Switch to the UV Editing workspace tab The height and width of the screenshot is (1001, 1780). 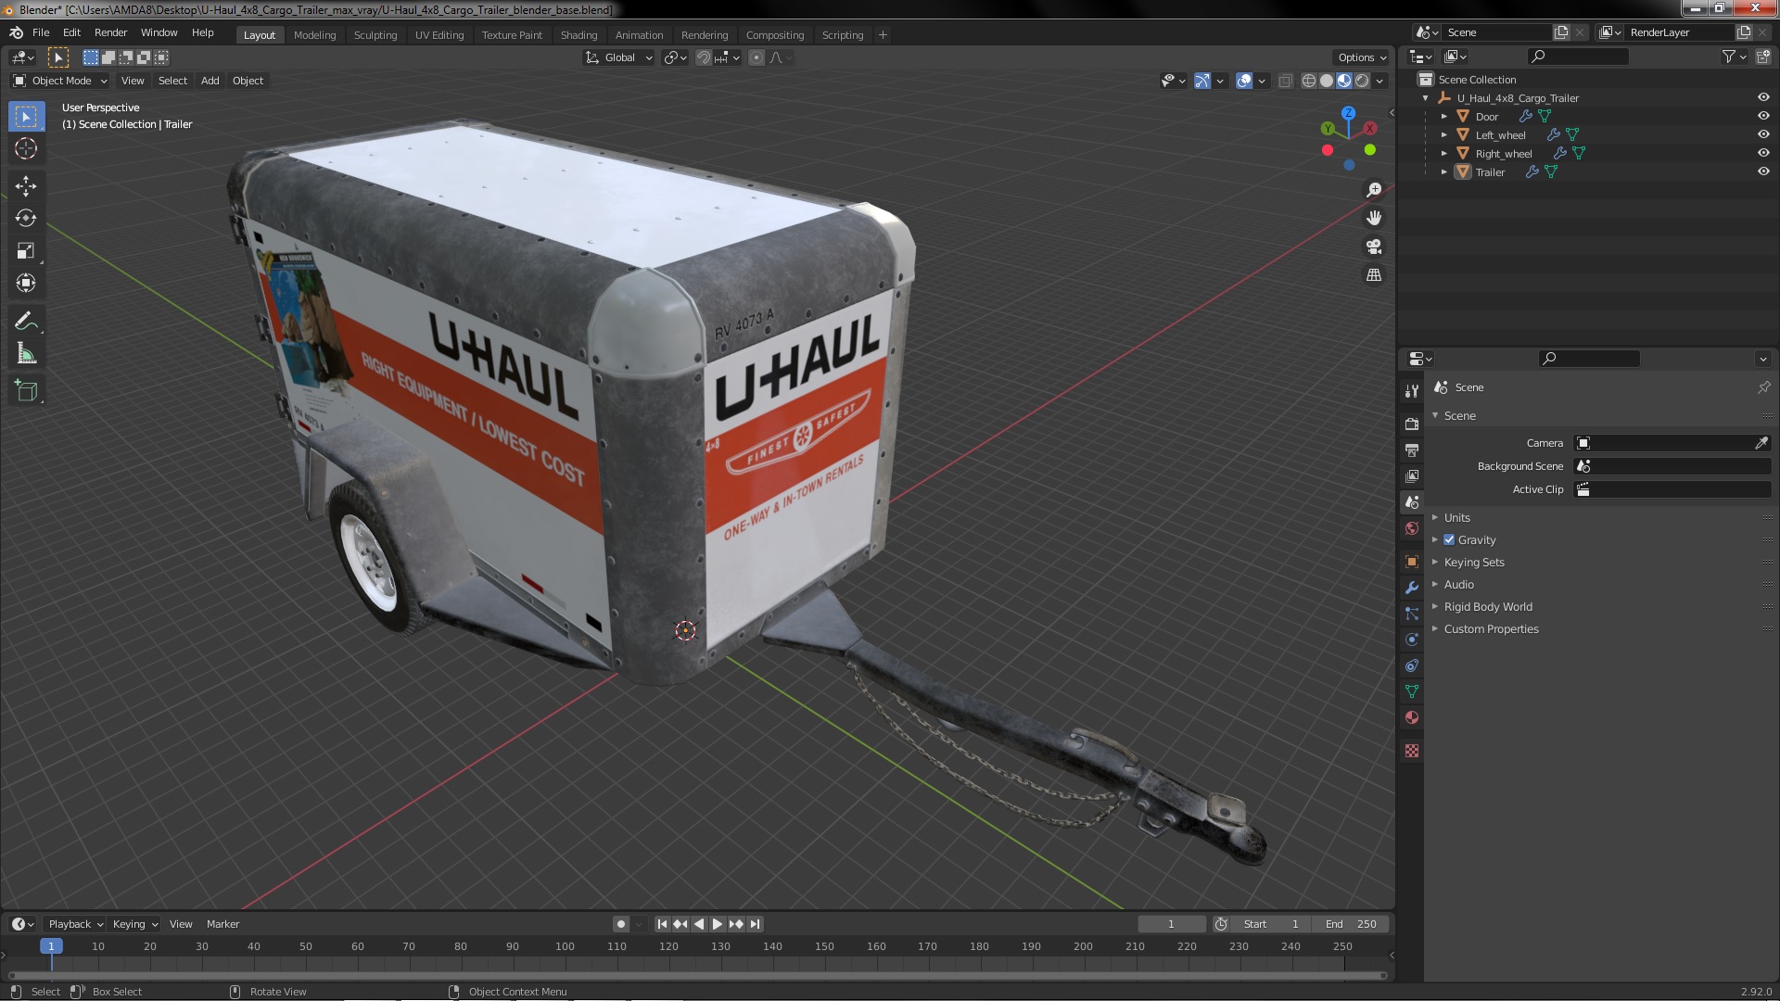coord(439,35)
